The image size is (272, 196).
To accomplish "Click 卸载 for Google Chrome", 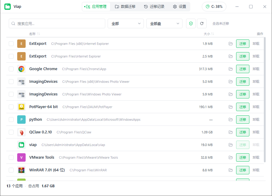I will point(256,69).
